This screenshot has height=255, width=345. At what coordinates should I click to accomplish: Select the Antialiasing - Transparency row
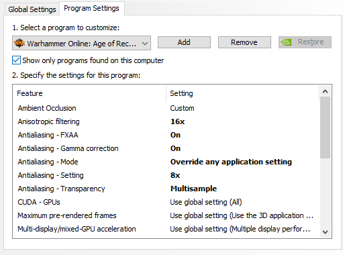point(166,189)
